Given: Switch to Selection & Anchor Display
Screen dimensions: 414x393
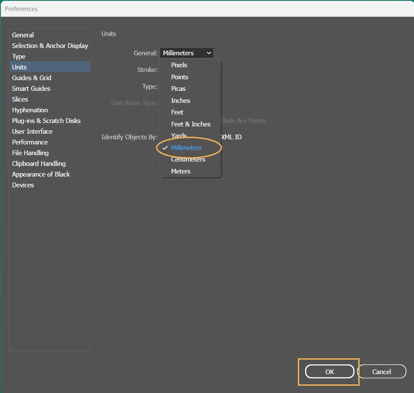Looking at the screenshot, I should coord(50,46).
